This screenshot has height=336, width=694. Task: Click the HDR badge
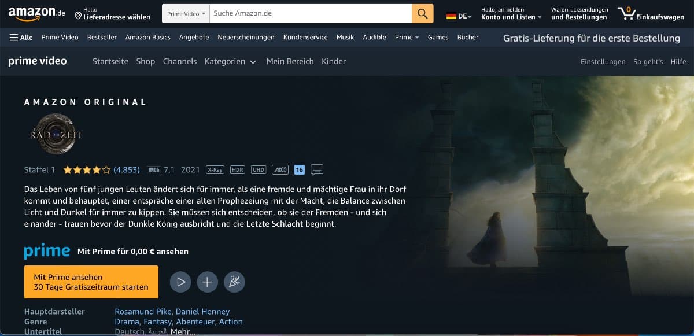[x=238, y=170]
